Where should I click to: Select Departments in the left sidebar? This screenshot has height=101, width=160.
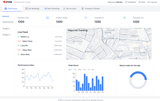point(8,22)
